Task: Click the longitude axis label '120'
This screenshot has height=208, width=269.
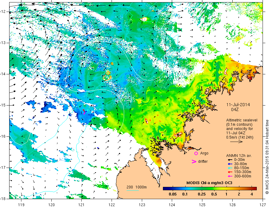Action: pyautogui.click(x=51, y=205)
